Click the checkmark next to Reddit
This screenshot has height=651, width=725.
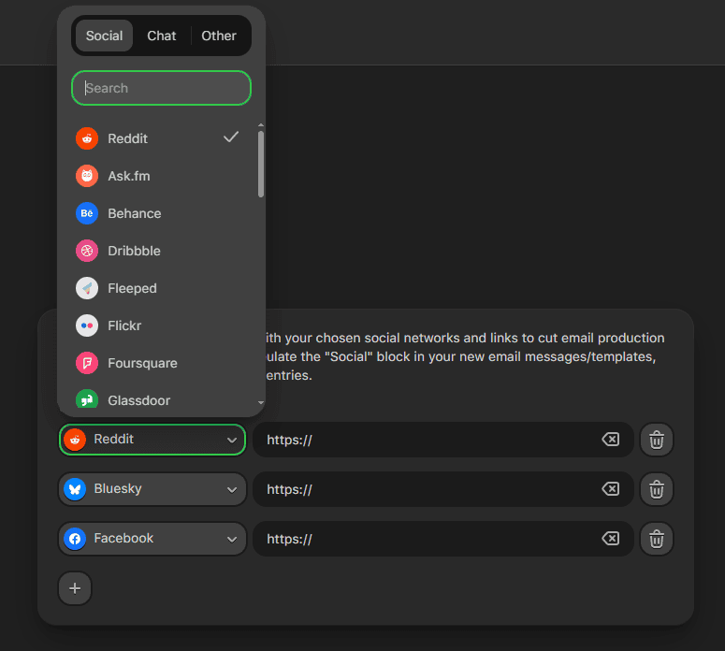(x=231, y=137)
